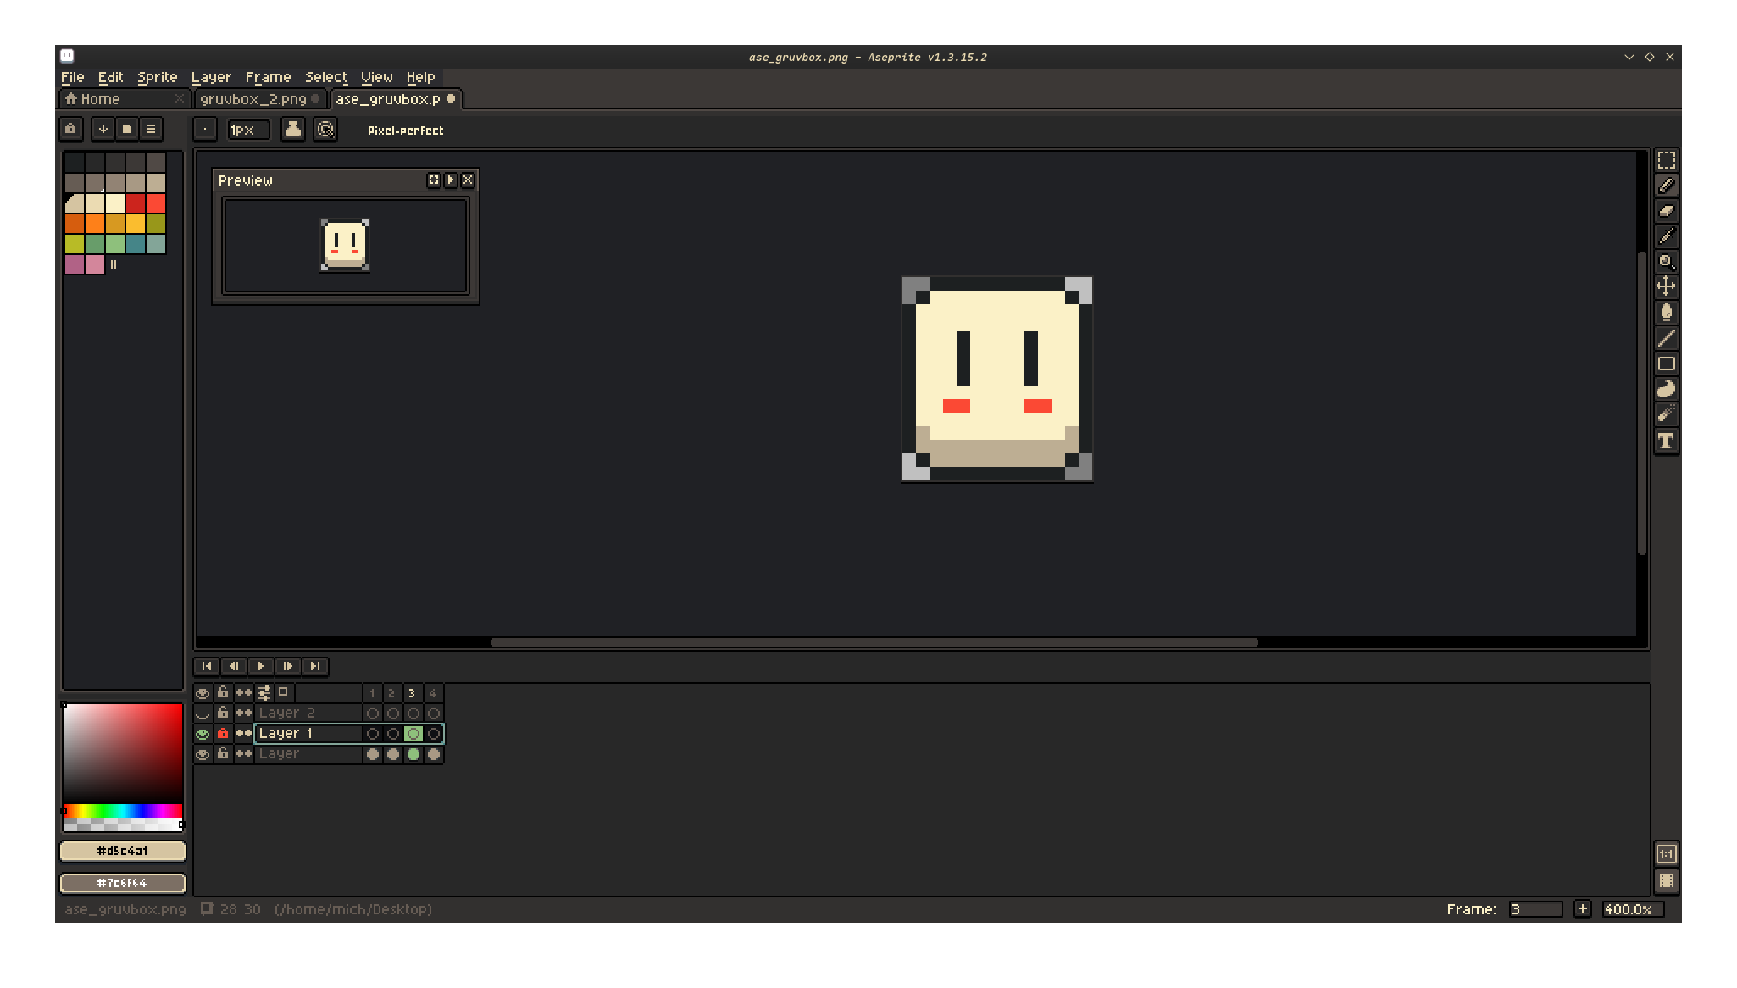
Task: Jump to last frame
Action: [315, 666]
